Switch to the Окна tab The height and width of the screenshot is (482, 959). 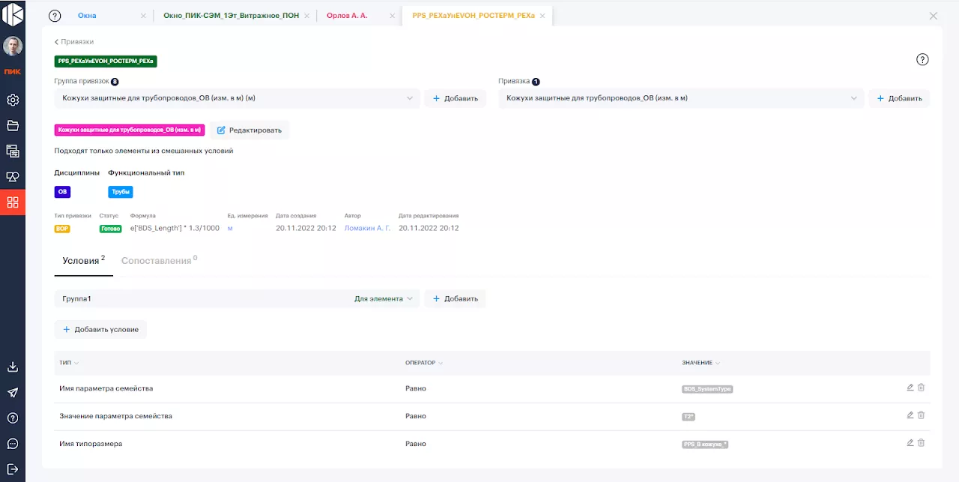tap(87, 16)
